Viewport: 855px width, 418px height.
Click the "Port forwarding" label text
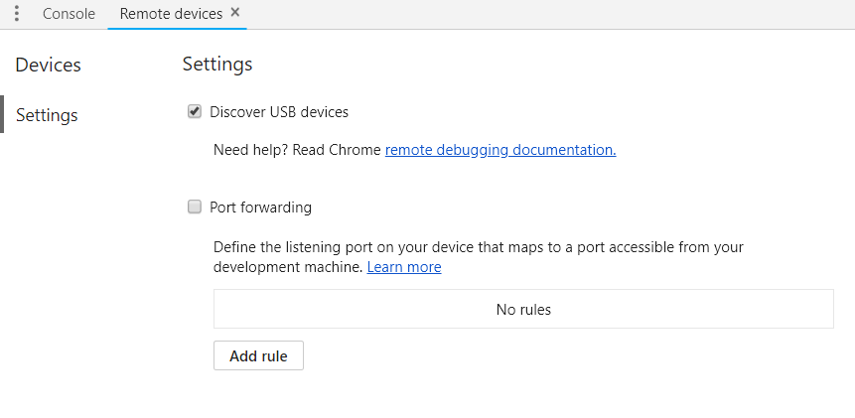260,208
